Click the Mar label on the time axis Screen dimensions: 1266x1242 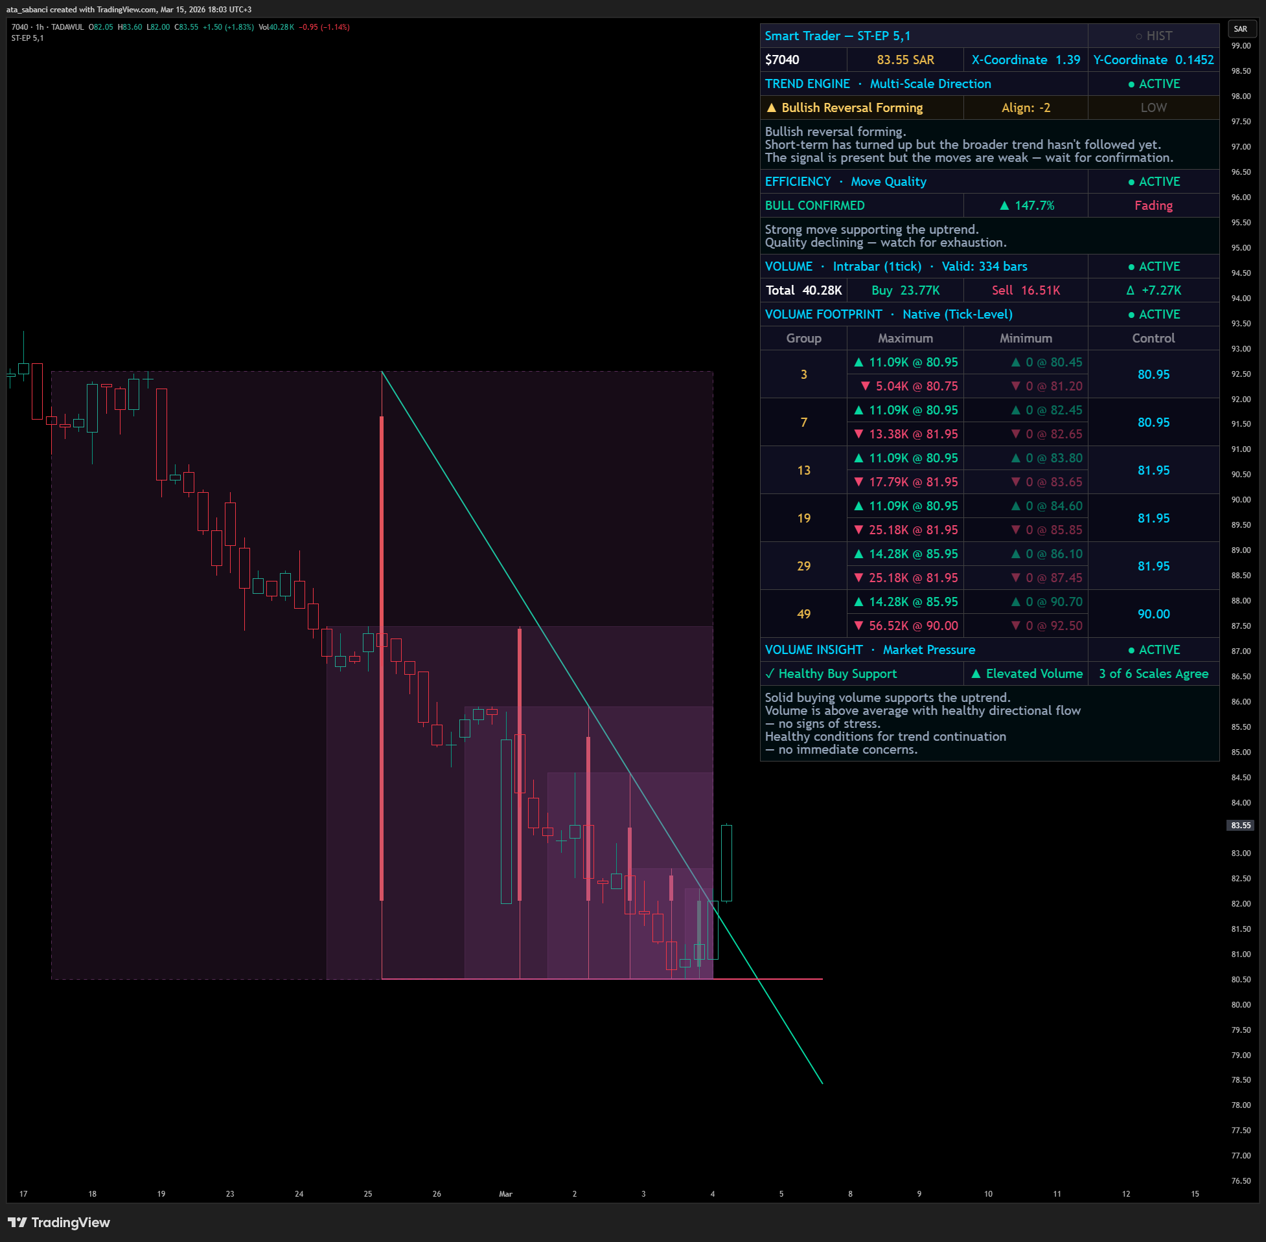point(505,1193)
